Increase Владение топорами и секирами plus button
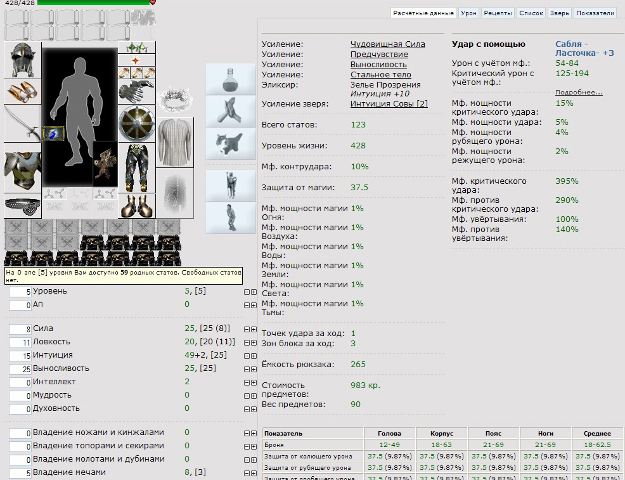 pos(254,446)
